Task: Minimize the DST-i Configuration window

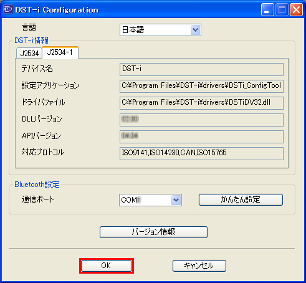Action: point(267,10)
